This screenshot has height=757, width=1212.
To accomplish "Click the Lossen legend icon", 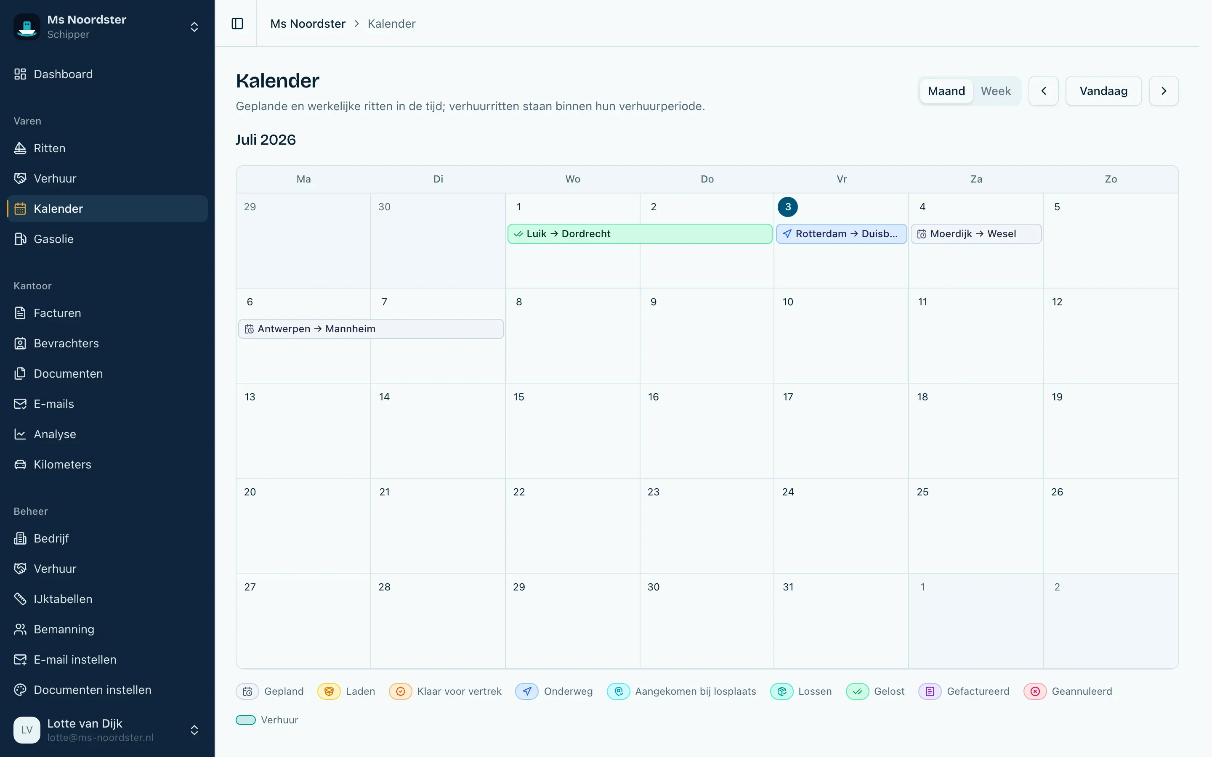I will (x=782, y=691).
